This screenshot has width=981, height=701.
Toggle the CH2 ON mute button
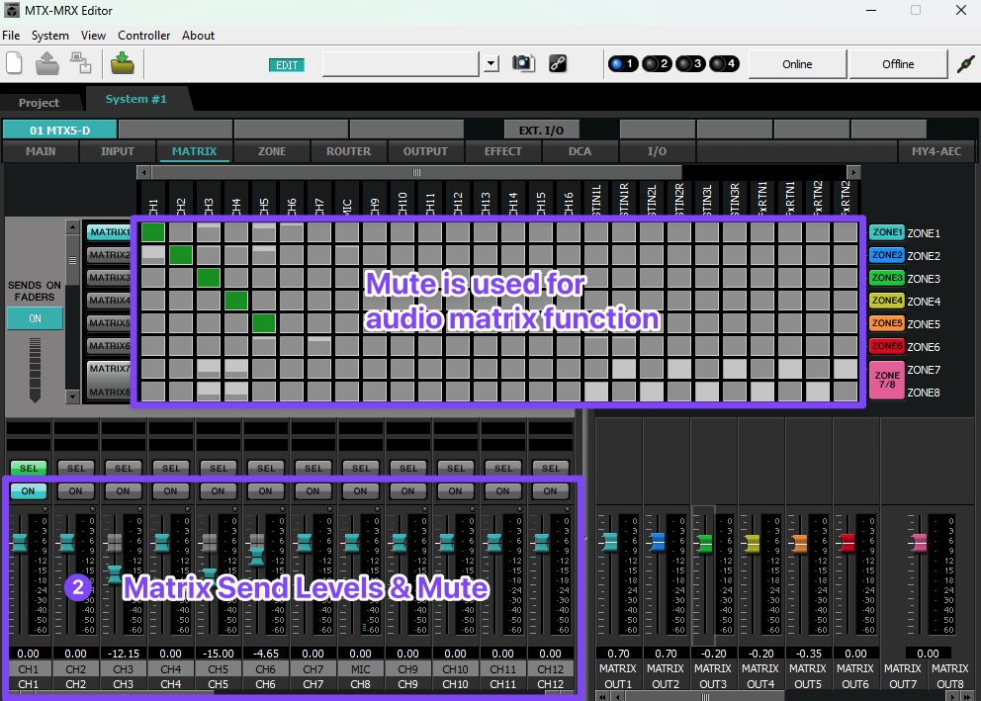pyautogui.click(x=76, y=490)
